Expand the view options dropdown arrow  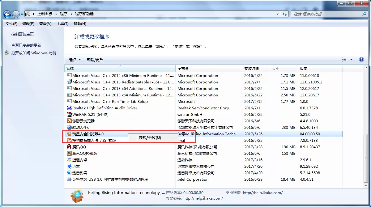pyautogui.click(x=351, y=60)
